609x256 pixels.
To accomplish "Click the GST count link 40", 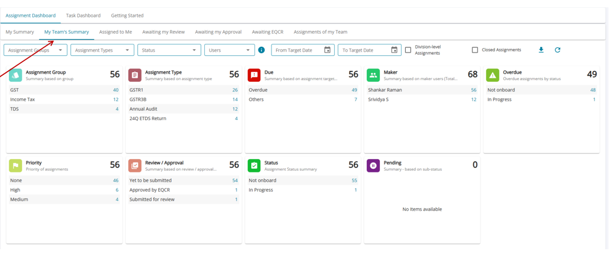I will tap(116, 90).
